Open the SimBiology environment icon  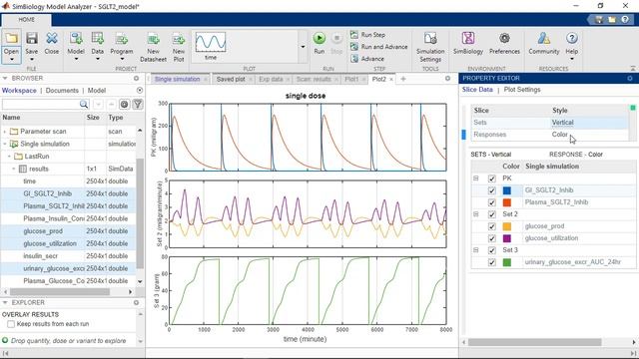coord(468,38)
